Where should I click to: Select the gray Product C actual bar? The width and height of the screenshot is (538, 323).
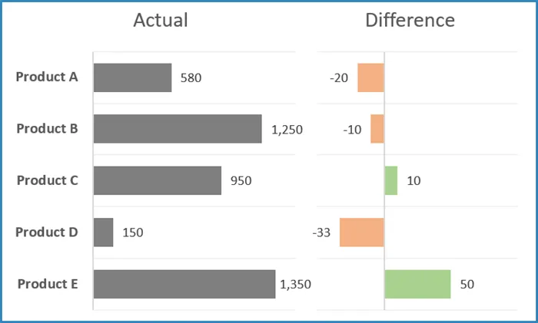point(158,180)
